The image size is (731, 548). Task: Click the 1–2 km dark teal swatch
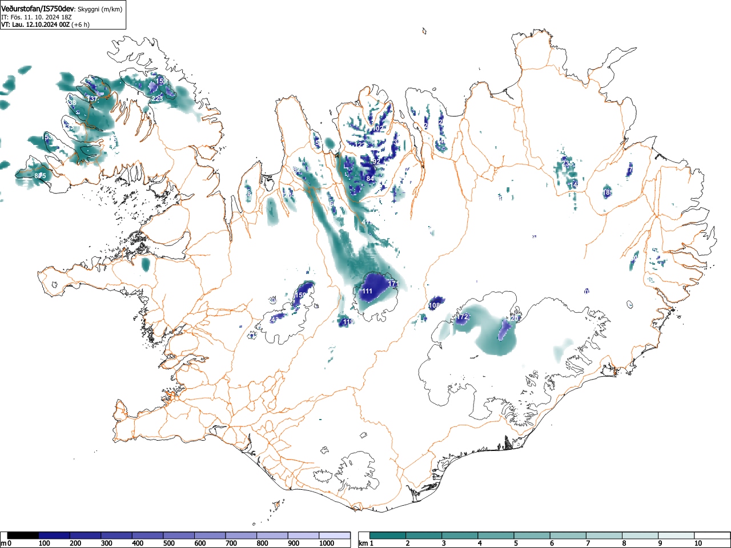388,535
